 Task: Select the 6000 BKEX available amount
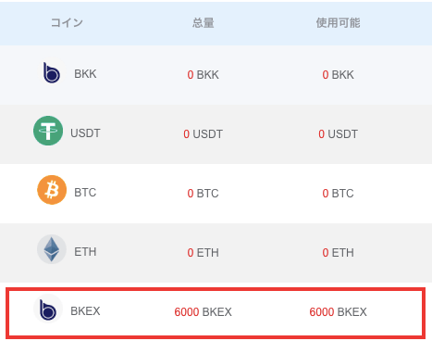pyautogui.click(x=338, y=312)
